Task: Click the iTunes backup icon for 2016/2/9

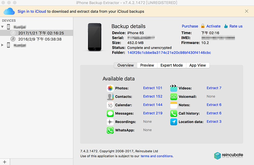Action: (13, 39)
